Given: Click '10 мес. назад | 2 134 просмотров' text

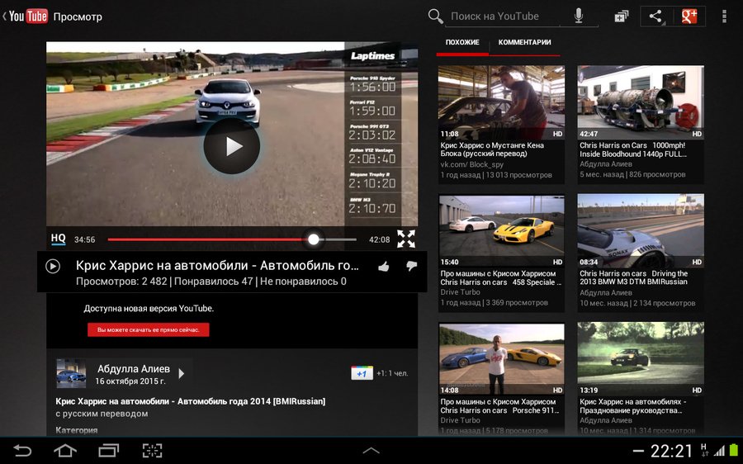Looking at the screenshot, I should 637,303.
